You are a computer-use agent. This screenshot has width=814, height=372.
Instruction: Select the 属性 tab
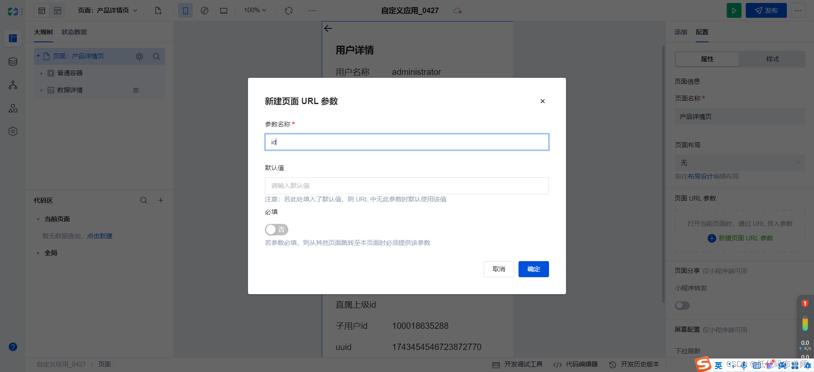tap(707, 59)
